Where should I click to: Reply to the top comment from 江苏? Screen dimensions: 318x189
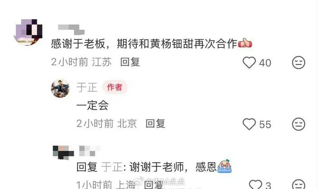(130, 62)
